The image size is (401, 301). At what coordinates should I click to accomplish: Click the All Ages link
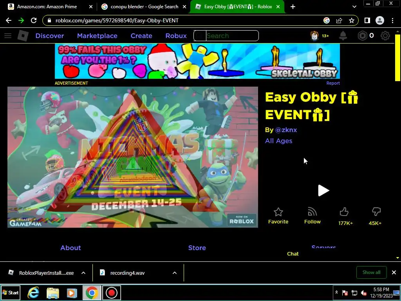[278, 141]
